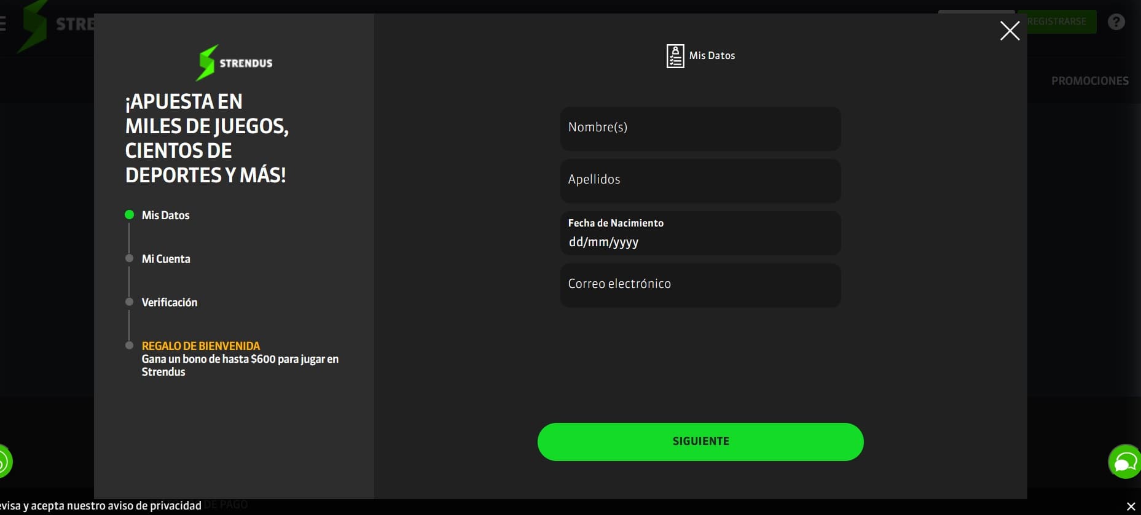Open the WhatsApp contact icon
The image size is (1141, 515).
(5, 462)
